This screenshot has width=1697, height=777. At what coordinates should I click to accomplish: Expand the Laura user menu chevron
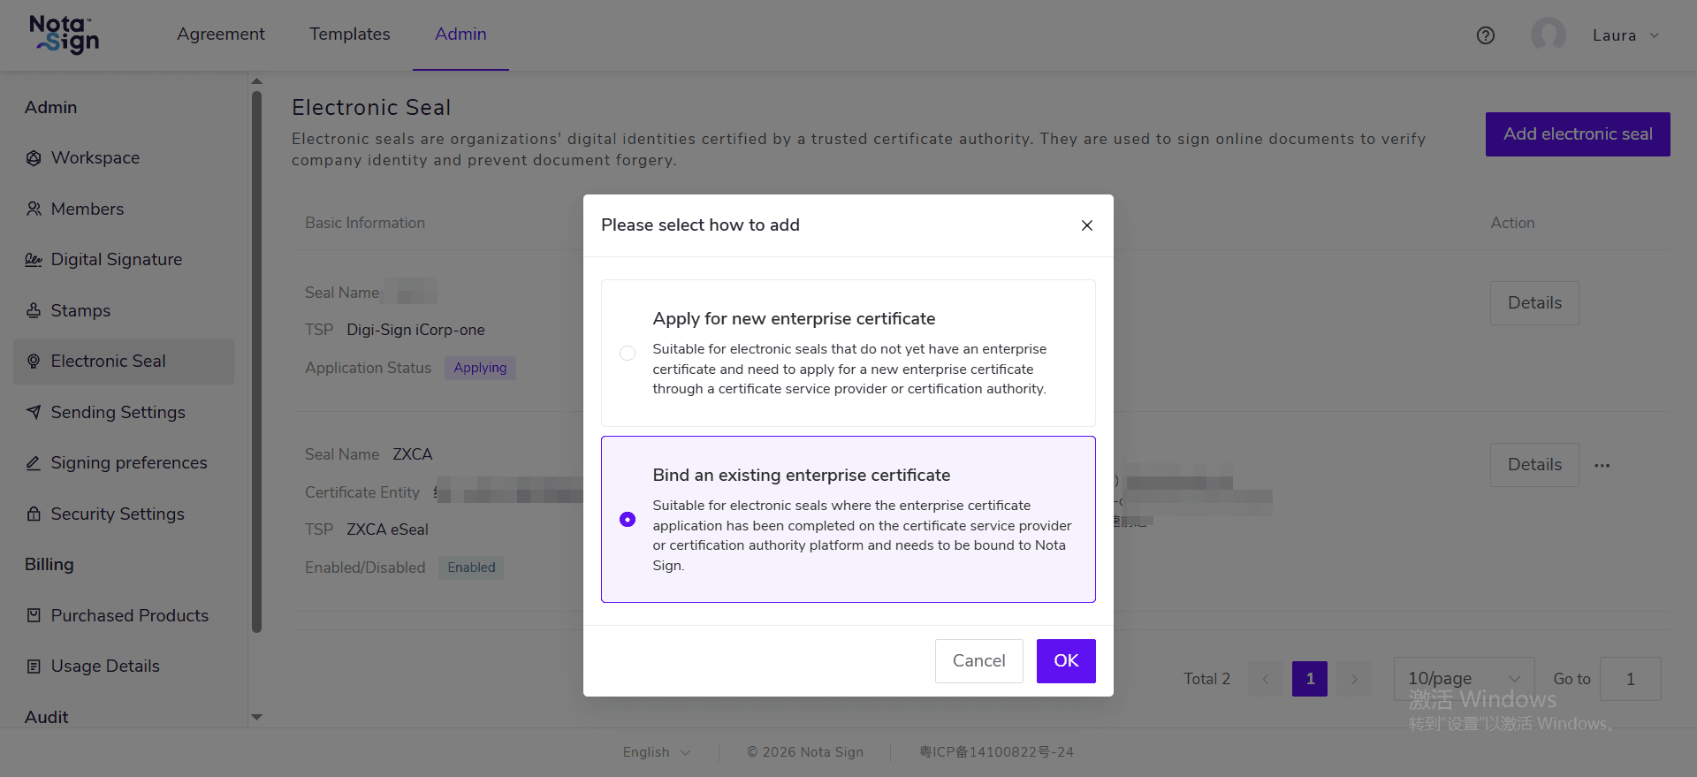pos(1655,36)
